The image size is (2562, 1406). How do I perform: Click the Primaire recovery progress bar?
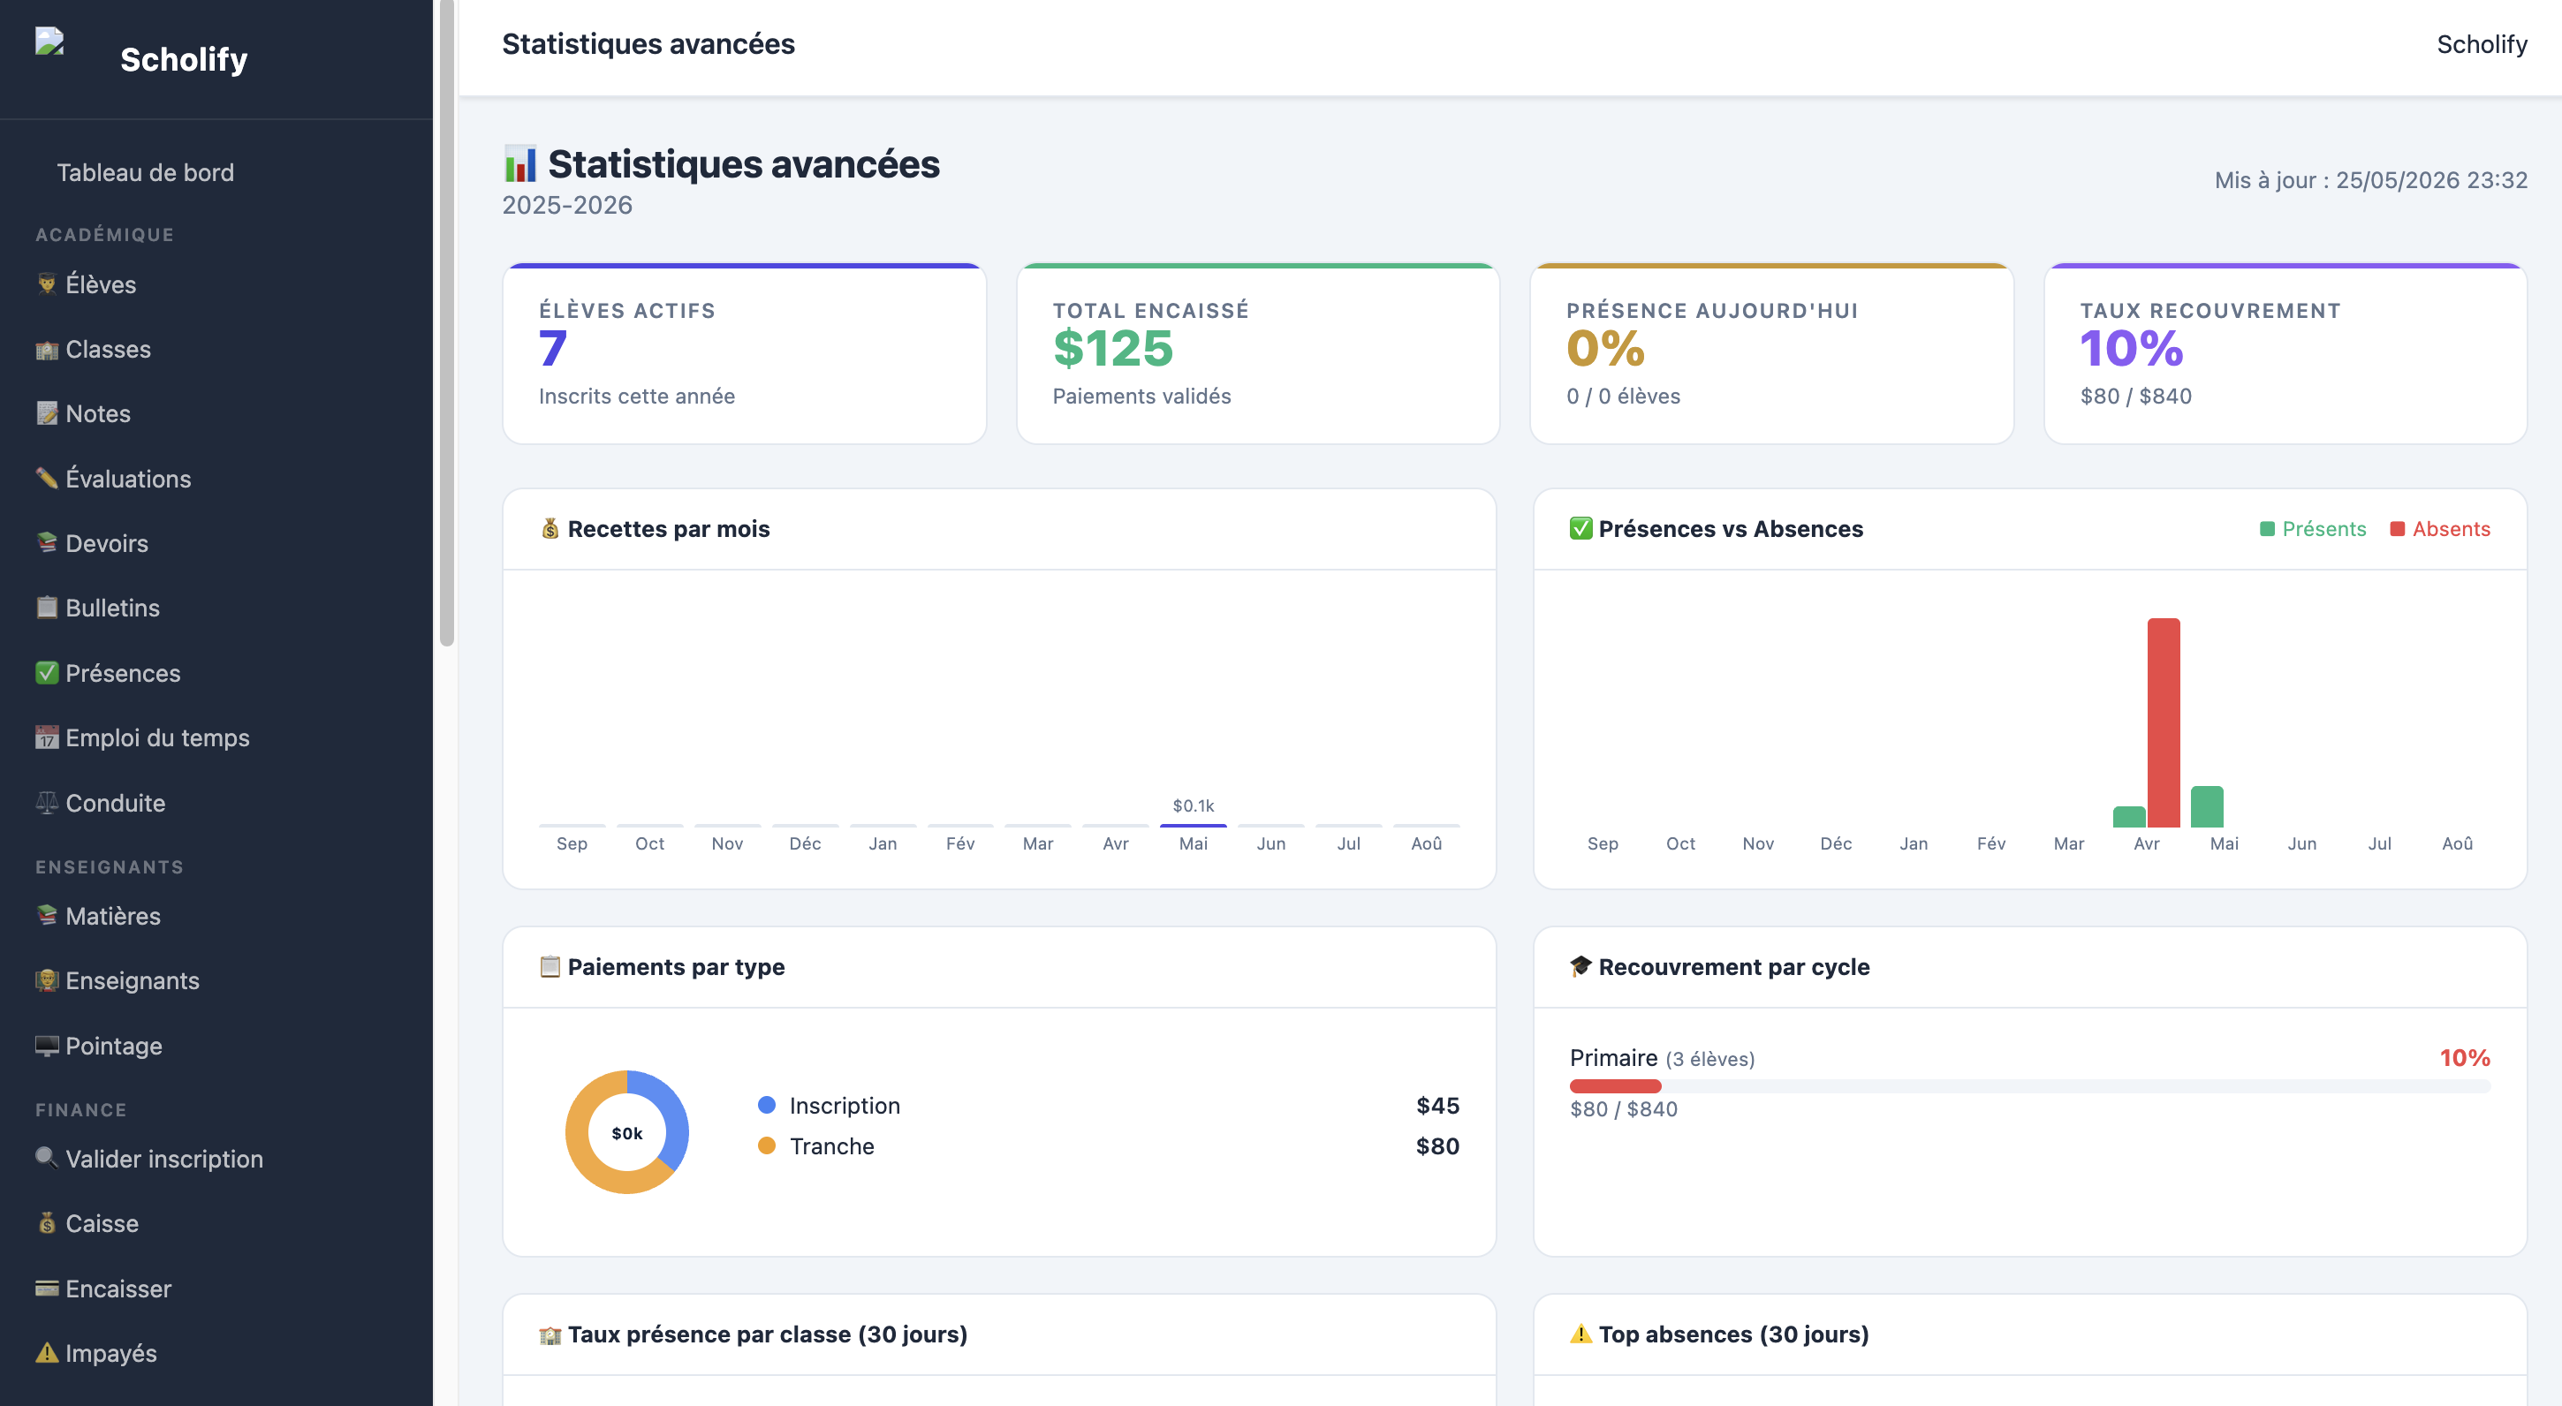[x=2029, y=1085]
